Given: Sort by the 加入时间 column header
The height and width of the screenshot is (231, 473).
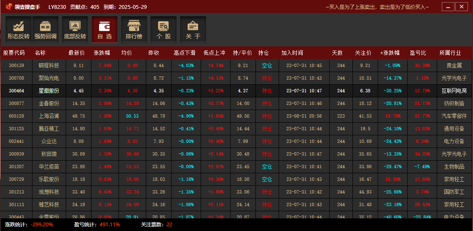Looking at the screenshot, I should [292, 53].
